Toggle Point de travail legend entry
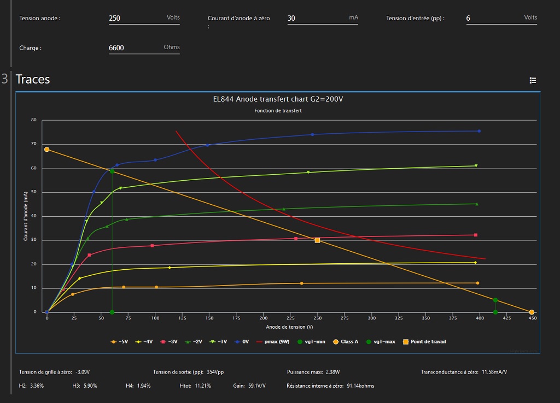 coord(424,342)
